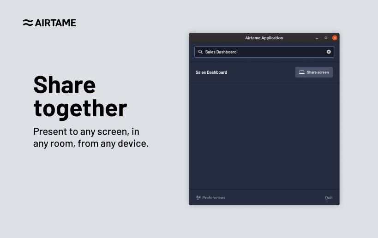Viewport: 378px width, 238px height.
Task: Minimize the Airtame Application window
Action: pyautogui.click(x=317, y=38)
